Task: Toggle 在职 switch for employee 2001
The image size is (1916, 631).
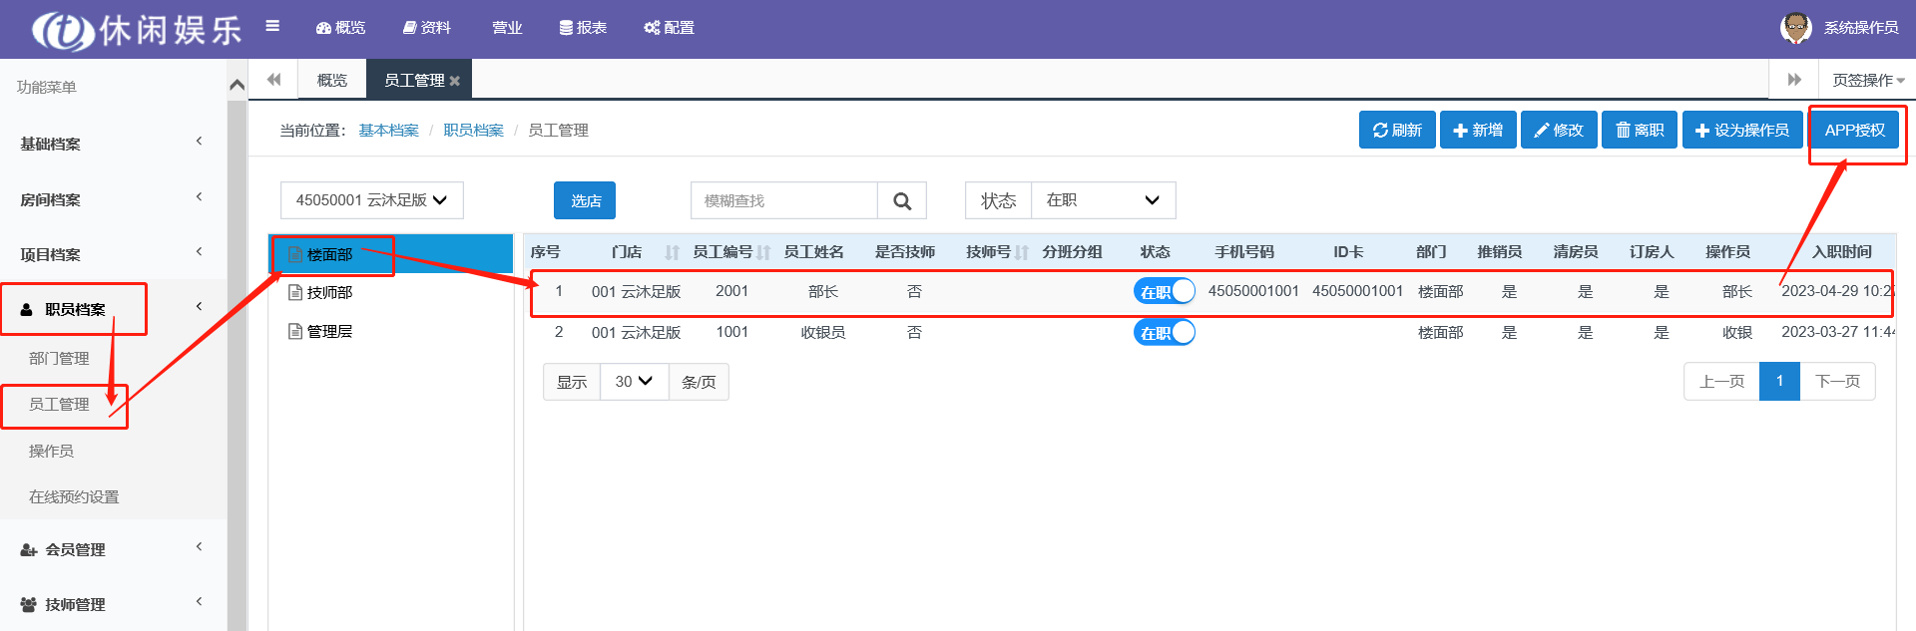Action: pyautogui.click(x=1164, y=291)
